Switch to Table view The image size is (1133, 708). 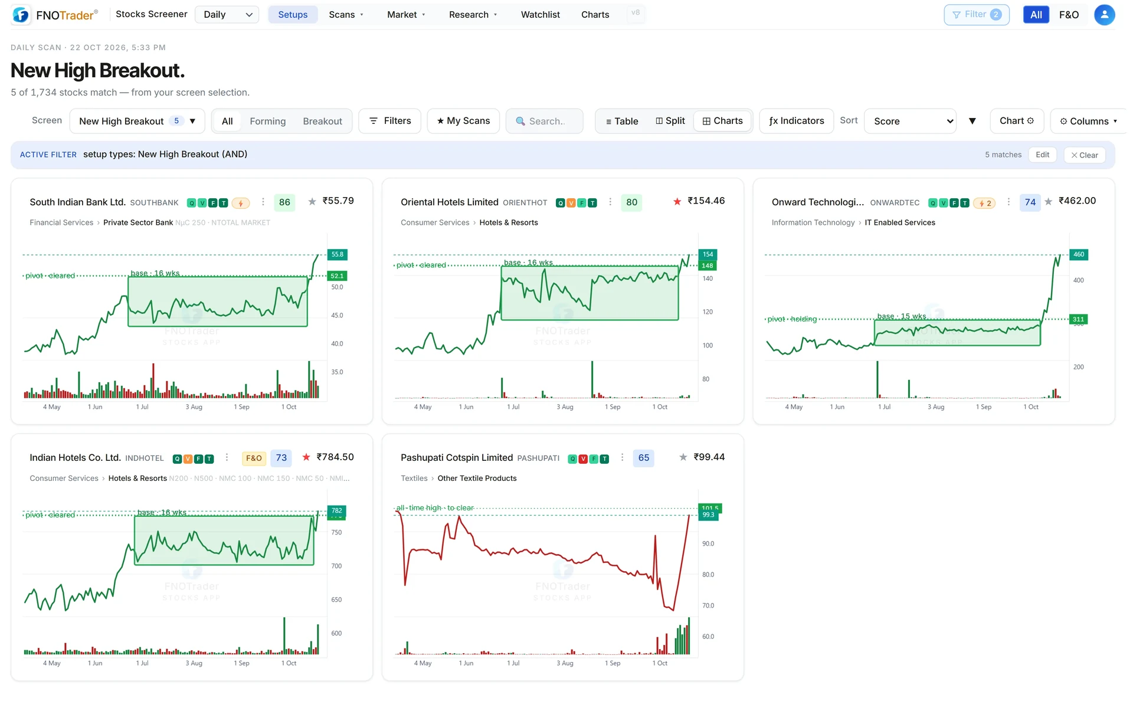622,121
